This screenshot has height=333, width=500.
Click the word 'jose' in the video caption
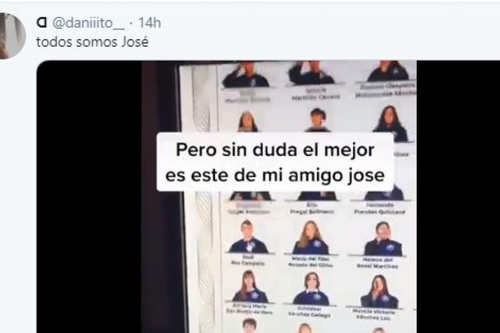pyautogui.click(x=367, y=175)
